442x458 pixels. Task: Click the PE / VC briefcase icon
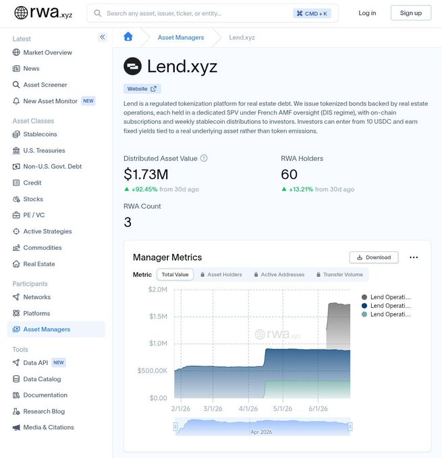tap(16, 216)
